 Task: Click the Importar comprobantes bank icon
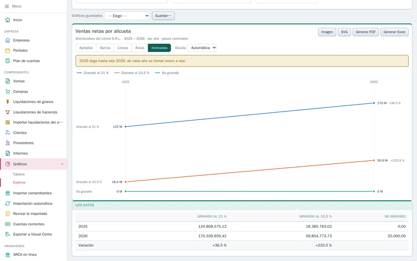(x=8, y=193)
